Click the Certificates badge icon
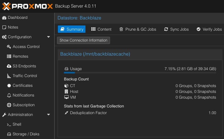The height and width of the screenshot is (139, 224). (9, 86)
